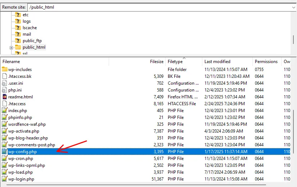Image resolution: width=297 pixels, height=187 pixels.
Task: Click the wp-includes folder icon
Action: [x=5, y=69]
